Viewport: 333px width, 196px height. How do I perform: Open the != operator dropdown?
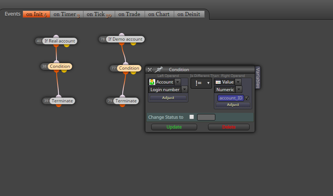coord(201,83)
